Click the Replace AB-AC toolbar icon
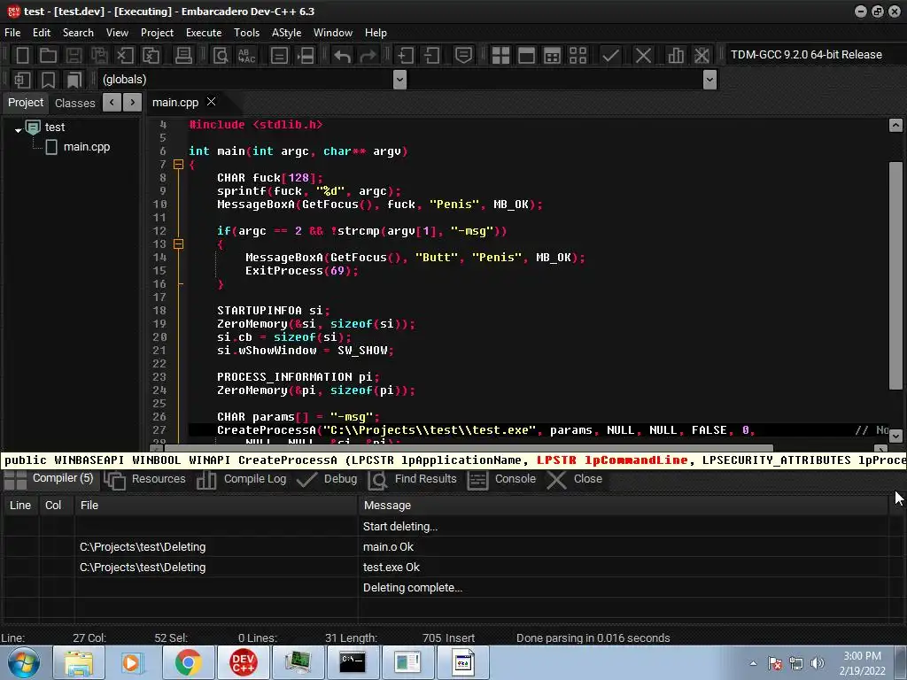Image resolution: width=907 pixels, height=680 pixels. [x=246, y=56]
